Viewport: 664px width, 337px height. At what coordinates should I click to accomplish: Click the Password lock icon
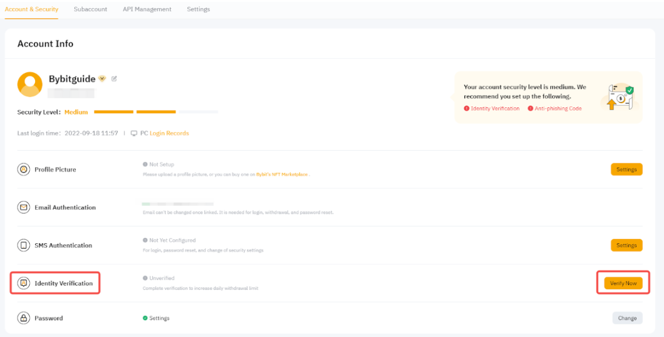click(24, 318)
